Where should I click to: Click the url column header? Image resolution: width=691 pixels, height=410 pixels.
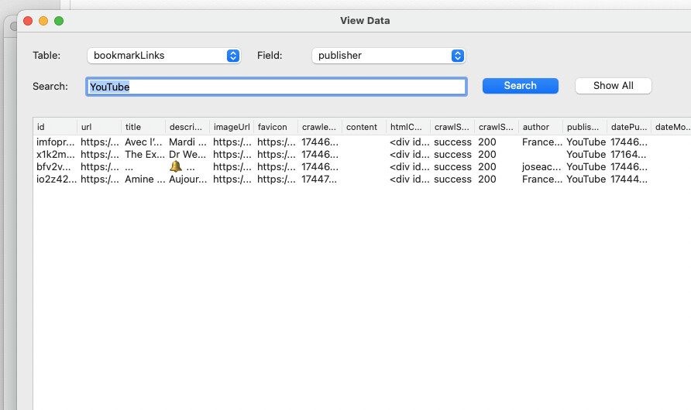coord(98,127)
